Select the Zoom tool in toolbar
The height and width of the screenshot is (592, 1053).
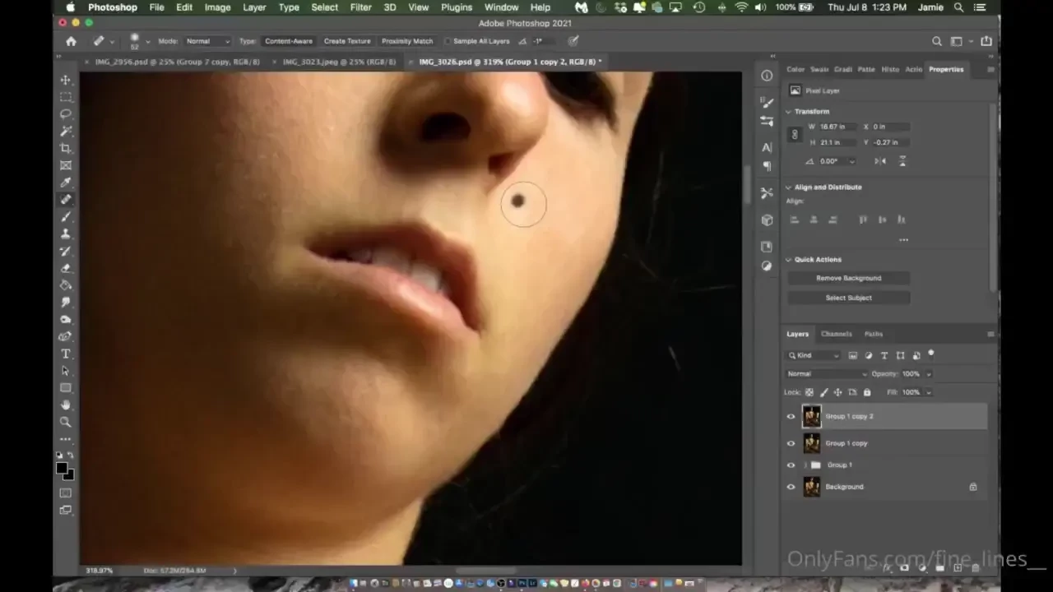coord(66,422)
